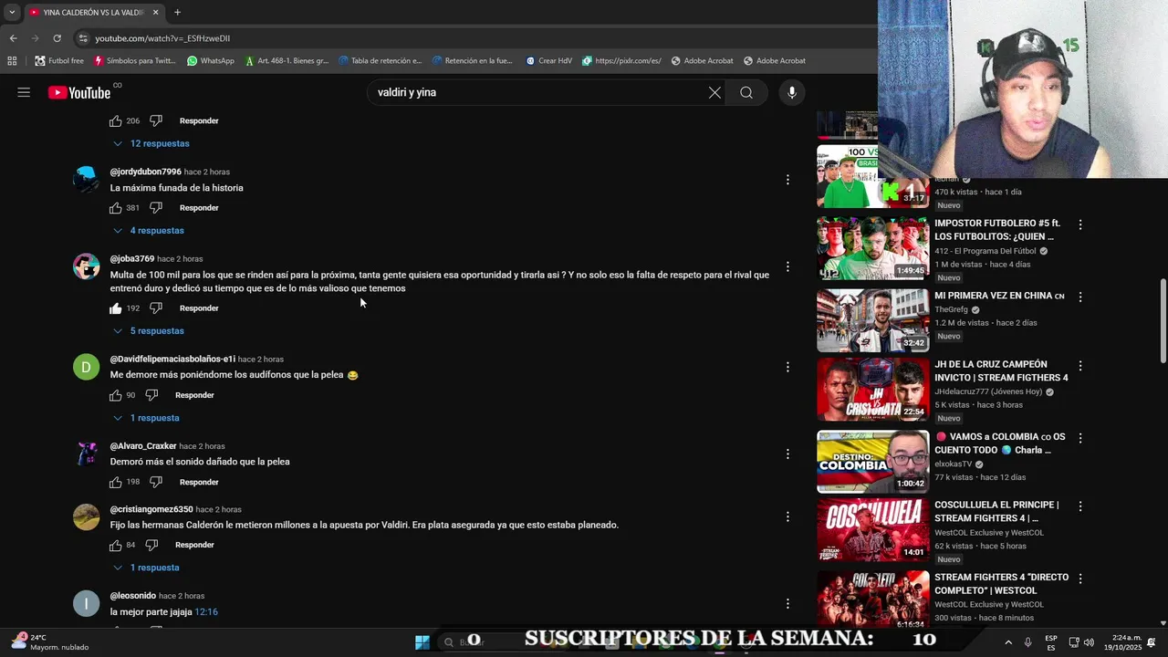This screenshot has width=1168, height=657.
Task: Open the browser tab list dropdown
Action: click(x=12, y=12)
